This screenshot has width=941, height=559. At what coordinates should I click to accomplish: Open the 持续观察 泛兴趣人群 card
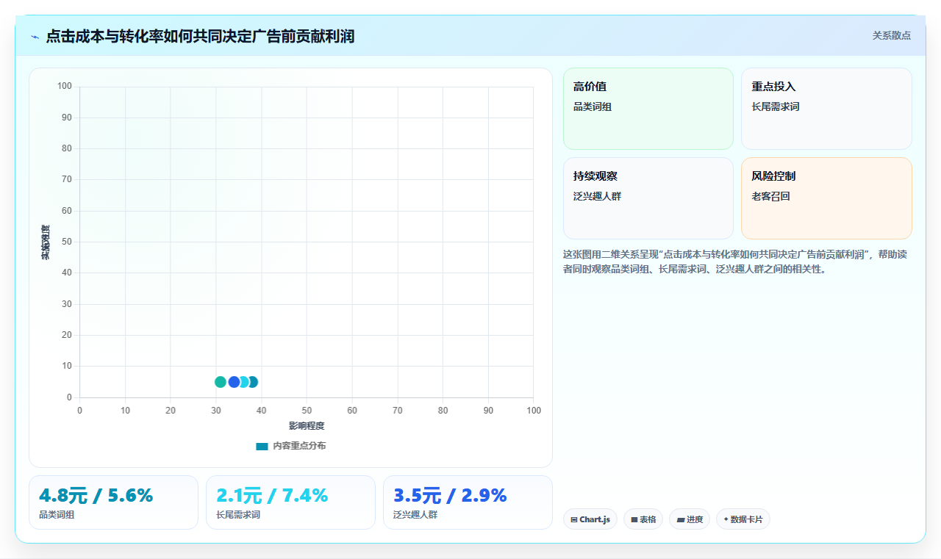click(x=648, y=198)
